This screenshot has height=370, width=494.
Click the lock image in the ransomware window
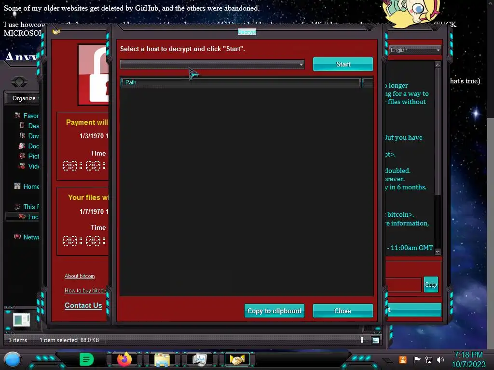[94, 75]
